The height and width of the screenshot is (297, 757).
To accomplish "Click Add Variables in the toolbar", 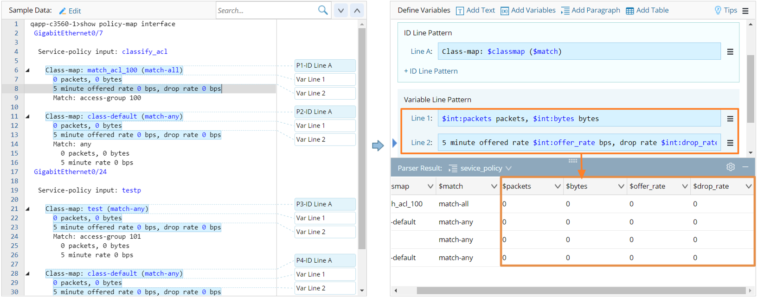I will coord(528,11).
